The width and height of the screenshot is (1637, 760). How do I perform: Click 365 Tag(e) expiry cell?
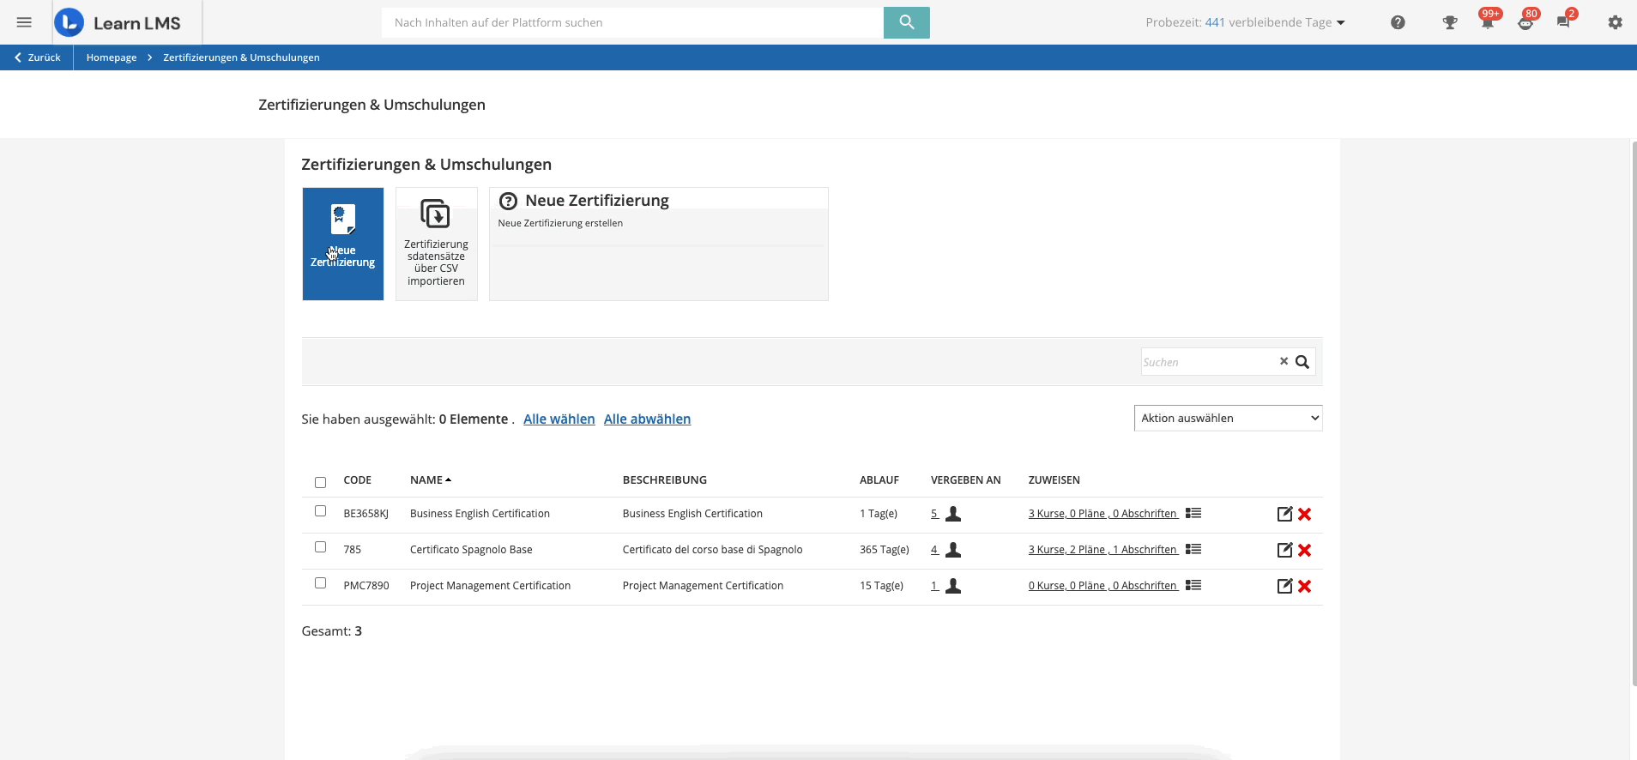(x=884, y=550)
